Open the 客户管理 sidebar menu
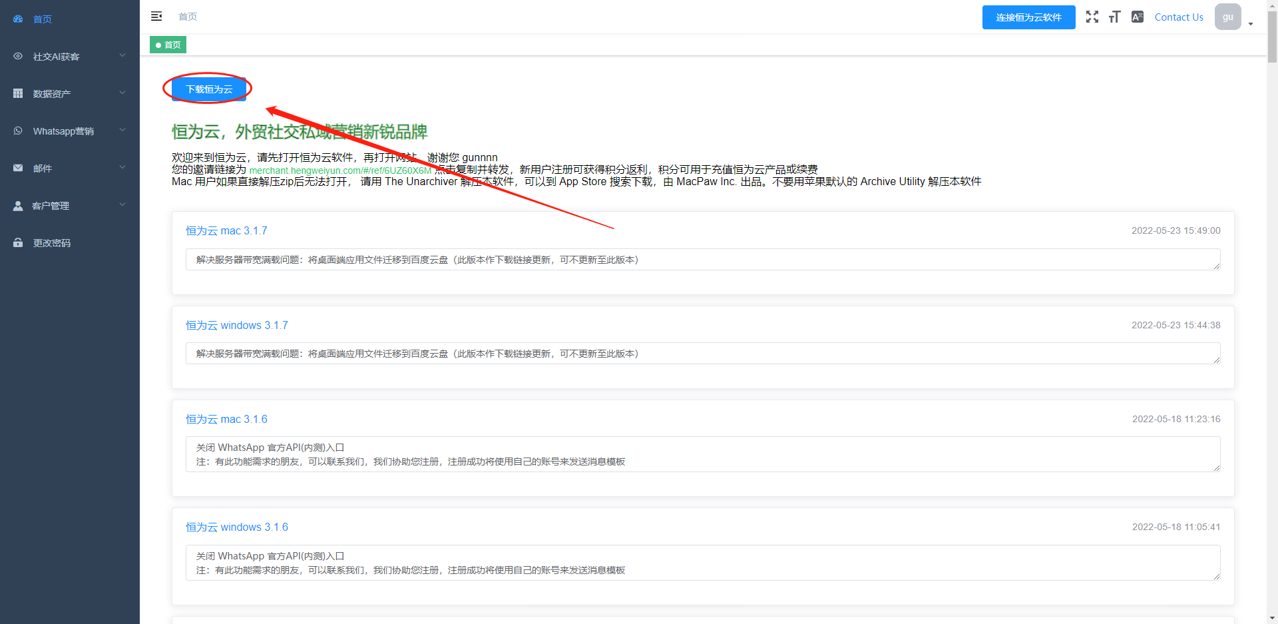This screenshot has height=624, width=1278. pyautogui.click(x=70, y=205)
